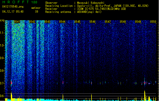Click the 0542 time marker
This screenshot has height=101, width=159.
32,22
